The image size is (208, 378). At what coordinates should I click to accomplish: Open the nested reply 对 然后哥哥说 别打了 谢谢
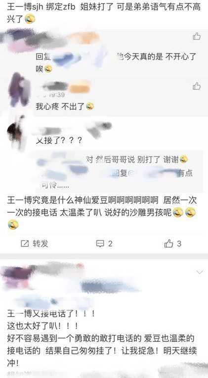(137, 160)
